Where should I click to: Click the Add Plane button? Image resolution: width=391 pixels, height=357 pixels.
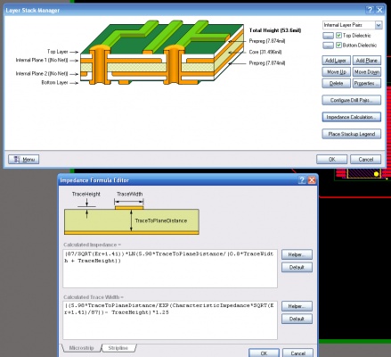(367, 61)
